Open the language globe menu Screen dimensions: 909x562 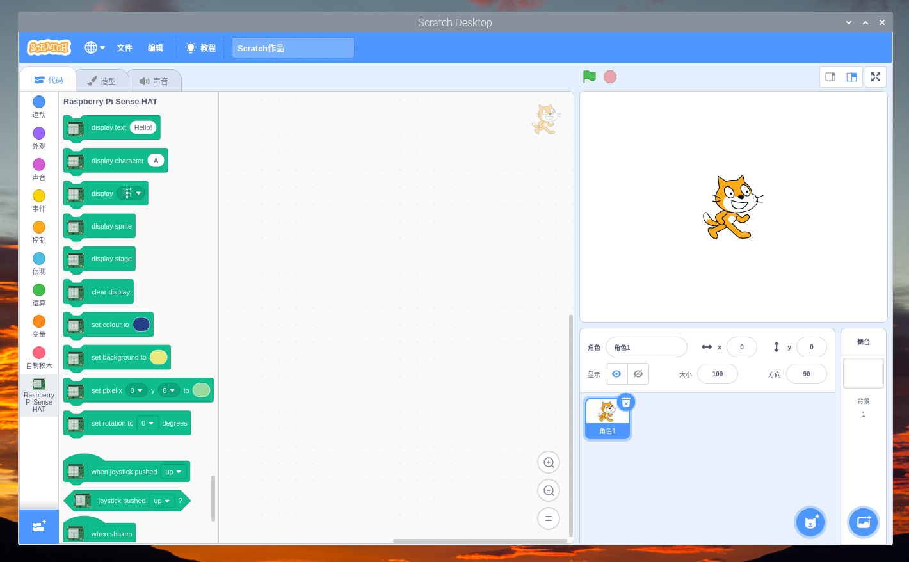95,47
